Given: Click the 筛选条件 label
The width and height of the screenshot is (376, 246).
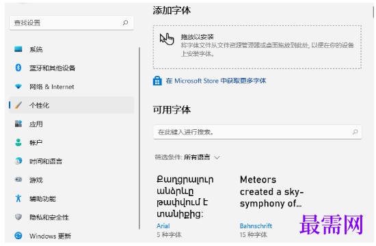Looking at the screenshot, I should pyautogui.click(x=168, y=157).
